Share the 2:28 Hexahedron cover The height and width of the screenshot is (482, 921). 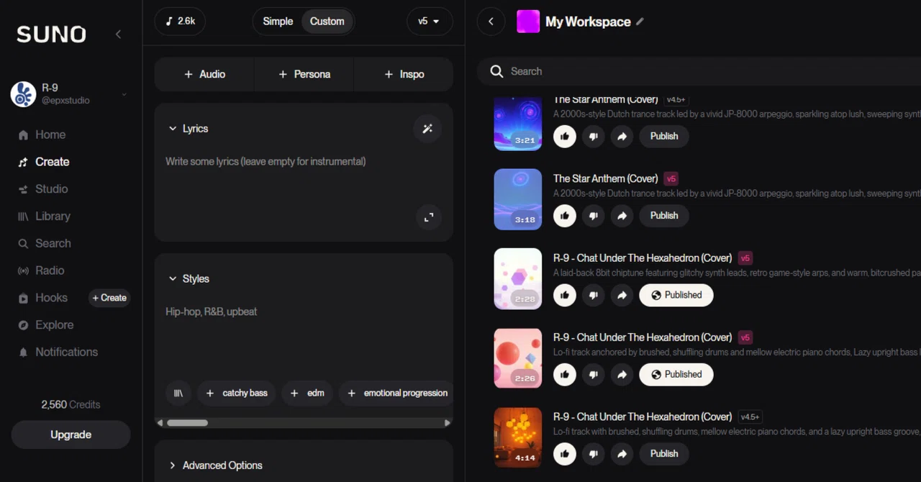622,295
